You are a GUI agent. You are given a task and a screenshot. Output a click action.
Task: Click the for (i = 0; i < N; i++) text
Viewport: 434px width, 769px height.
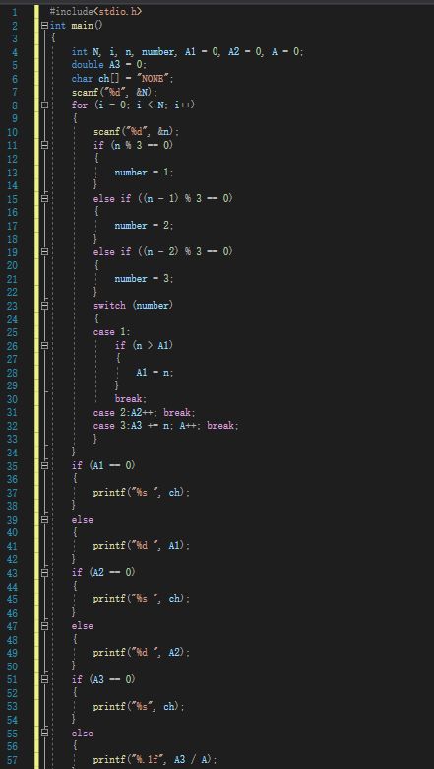pos(134,105)
